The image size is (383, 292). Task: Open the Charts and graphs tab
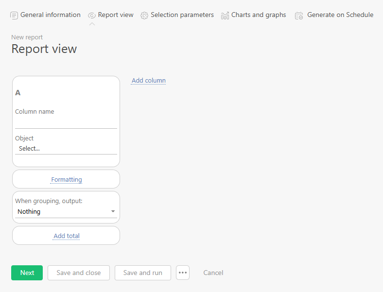(x=259, y=15)
